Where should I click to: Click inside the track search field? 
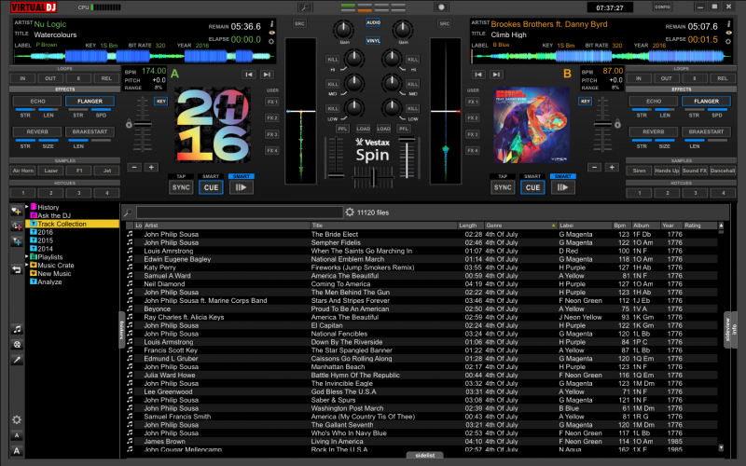click(240, 212)
